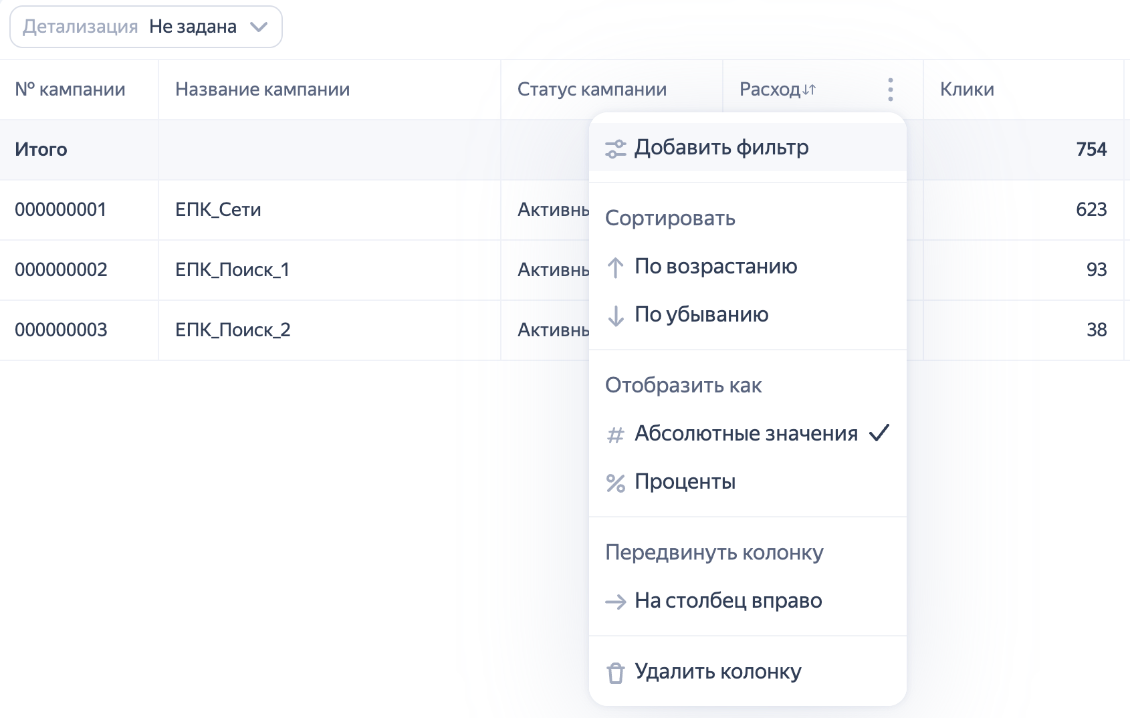Sort by По убыванию
The image size is (1130, 718).
(701, 315)
